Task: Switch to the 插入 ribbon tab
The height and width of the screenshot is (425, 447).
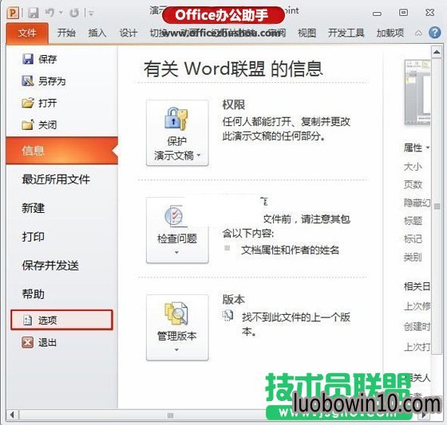Action: point(97,33)
